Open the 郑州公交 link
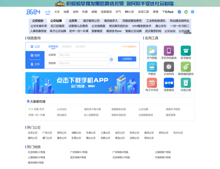This screenshot has width=220, height=169. coord(149,138)
